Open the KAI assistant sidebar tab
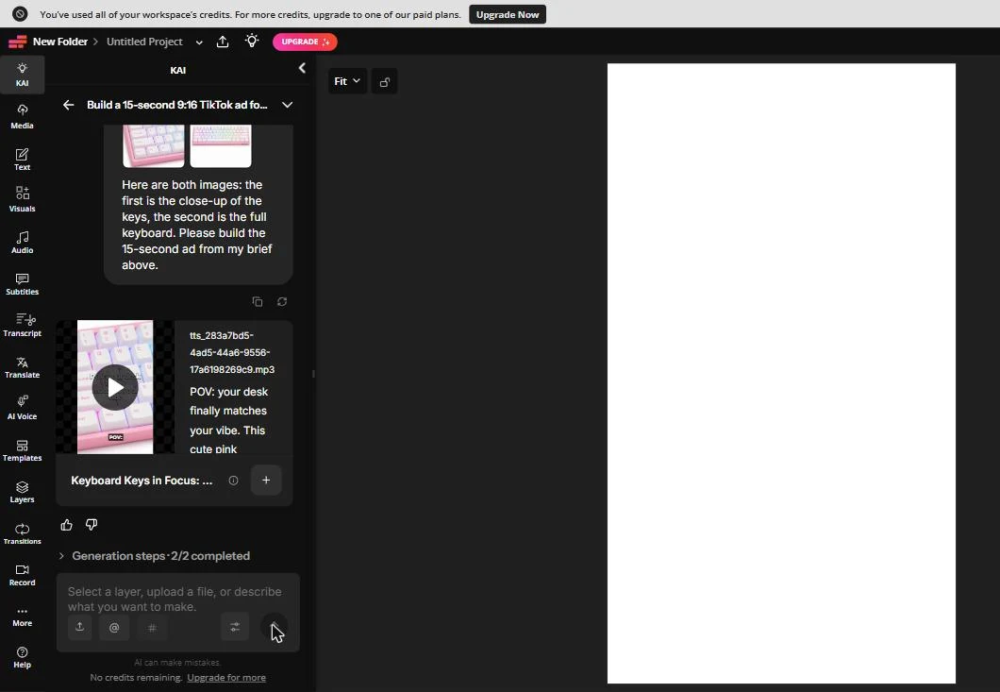 (23, 75)
